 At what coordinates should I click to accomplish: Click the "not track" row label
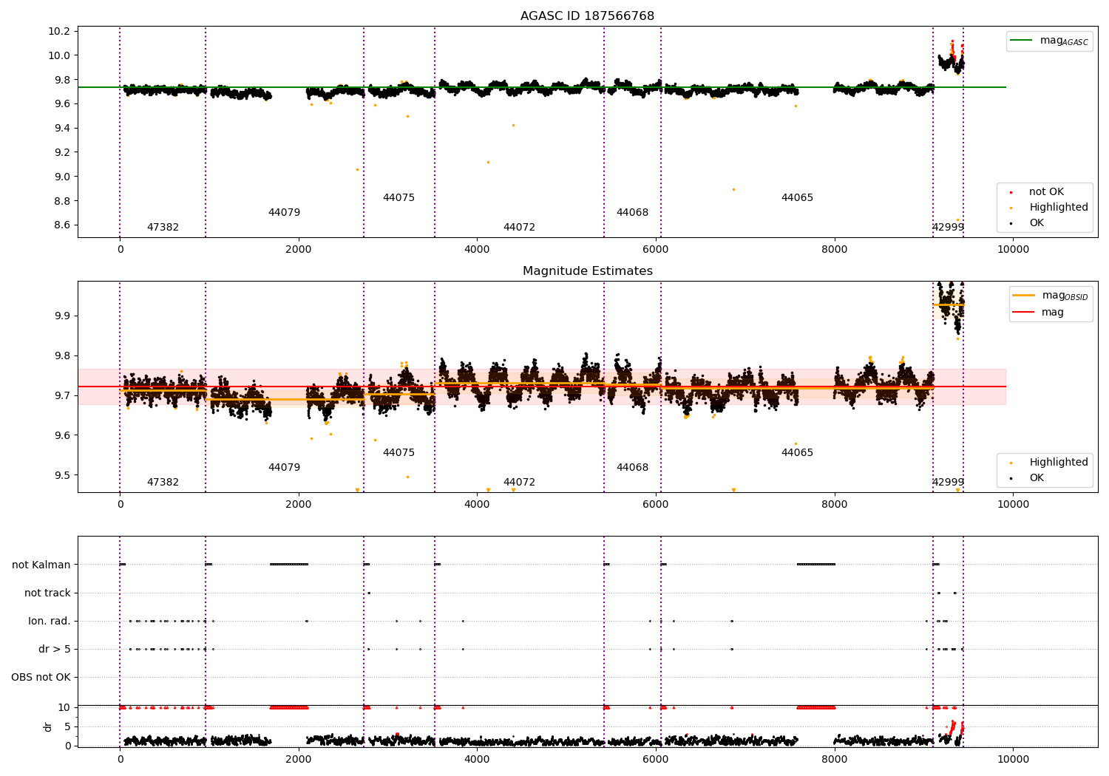point(47,593)
